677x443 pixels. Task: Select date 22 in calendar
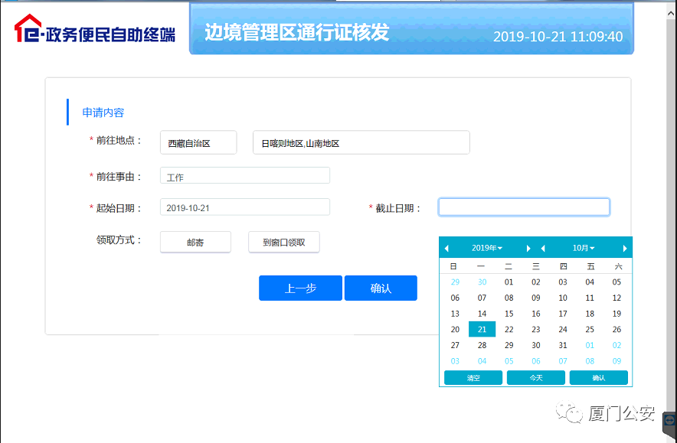pos(509,330)
